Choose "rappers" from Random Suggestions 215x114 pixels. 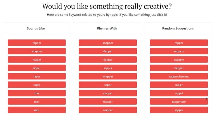(x=179, y=51)
